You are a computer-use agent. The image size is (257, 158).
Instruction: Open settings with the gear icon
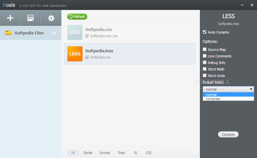(x=51, y=18)
